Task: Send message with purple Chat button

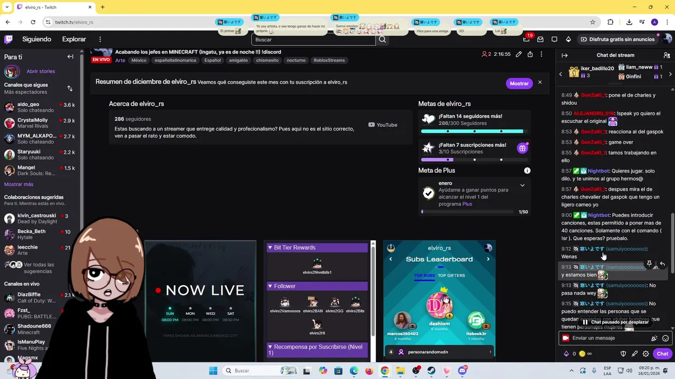Action: point(662,354)
